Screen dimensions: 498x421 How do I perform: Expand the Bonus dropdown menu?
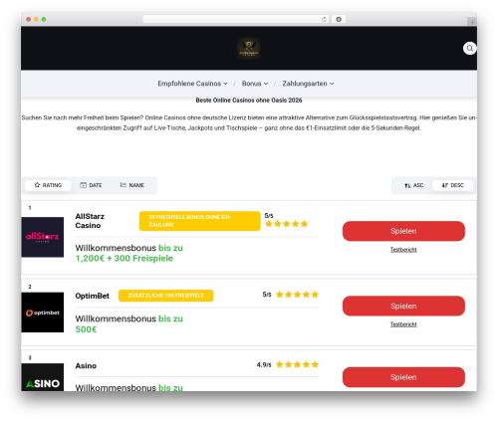pos(255,84)
